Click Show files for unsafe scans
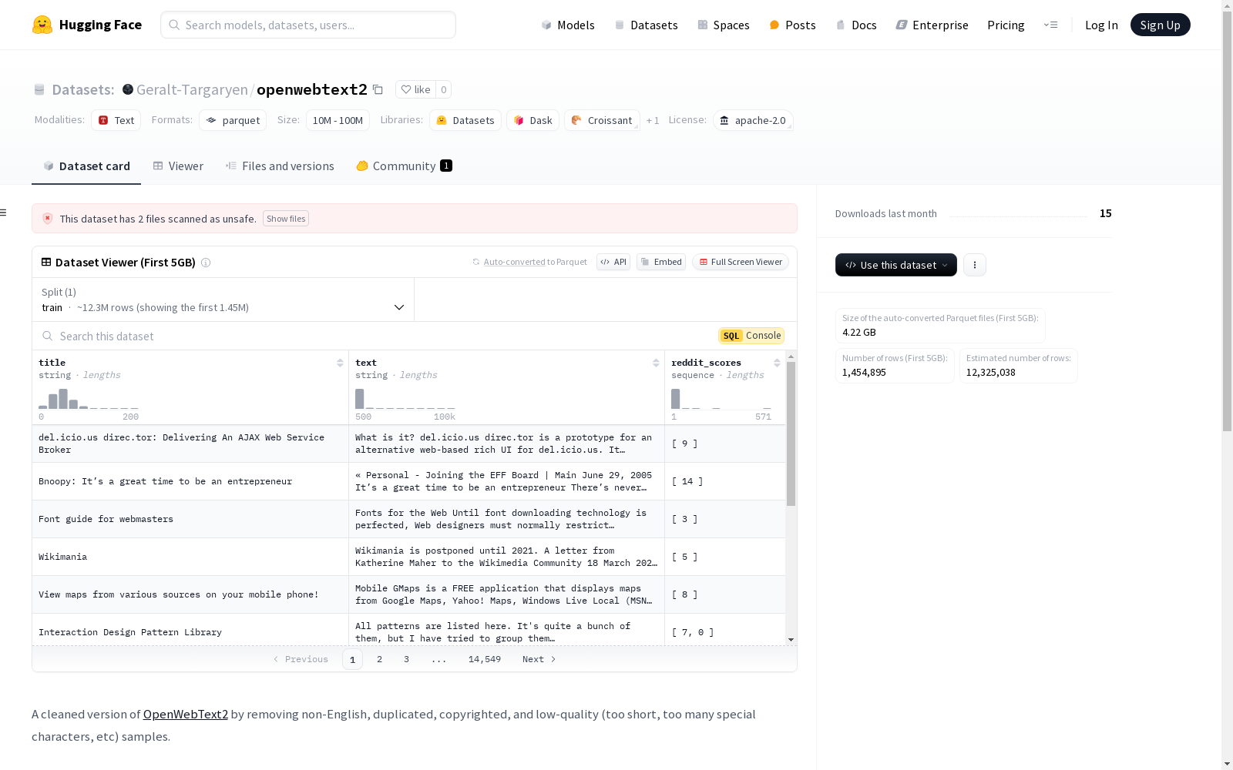This screenshot has height=770, width=1233. 286,219
